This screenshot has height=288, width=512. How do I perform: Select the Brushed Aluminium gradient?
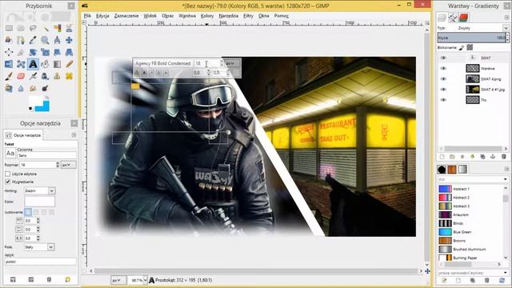(470, 249)
